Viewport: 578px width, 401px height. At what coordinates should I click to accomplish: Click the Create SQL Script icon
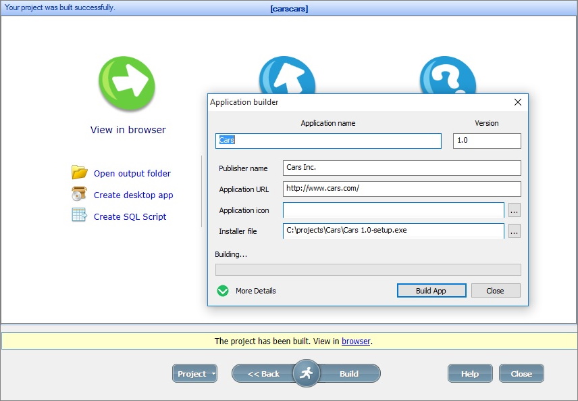pos(80,216)
